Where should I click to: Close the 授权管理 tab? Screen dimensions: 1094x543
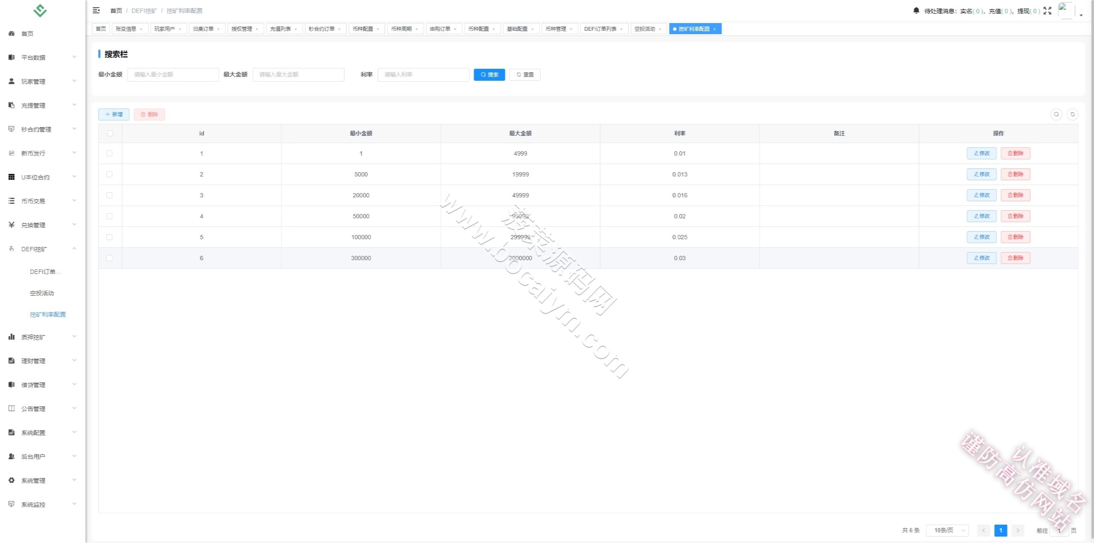257,29
